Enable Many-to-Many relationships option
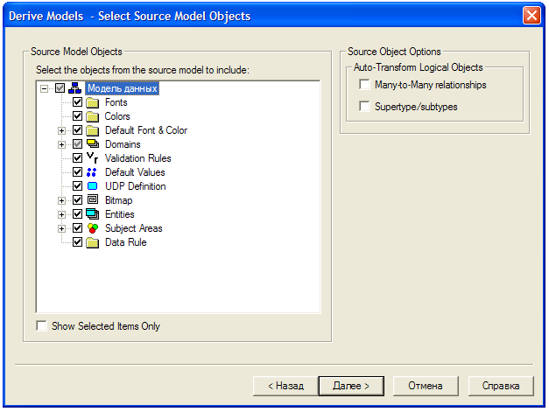The height and width of the screenshot is (412, 549). point(364,85)
